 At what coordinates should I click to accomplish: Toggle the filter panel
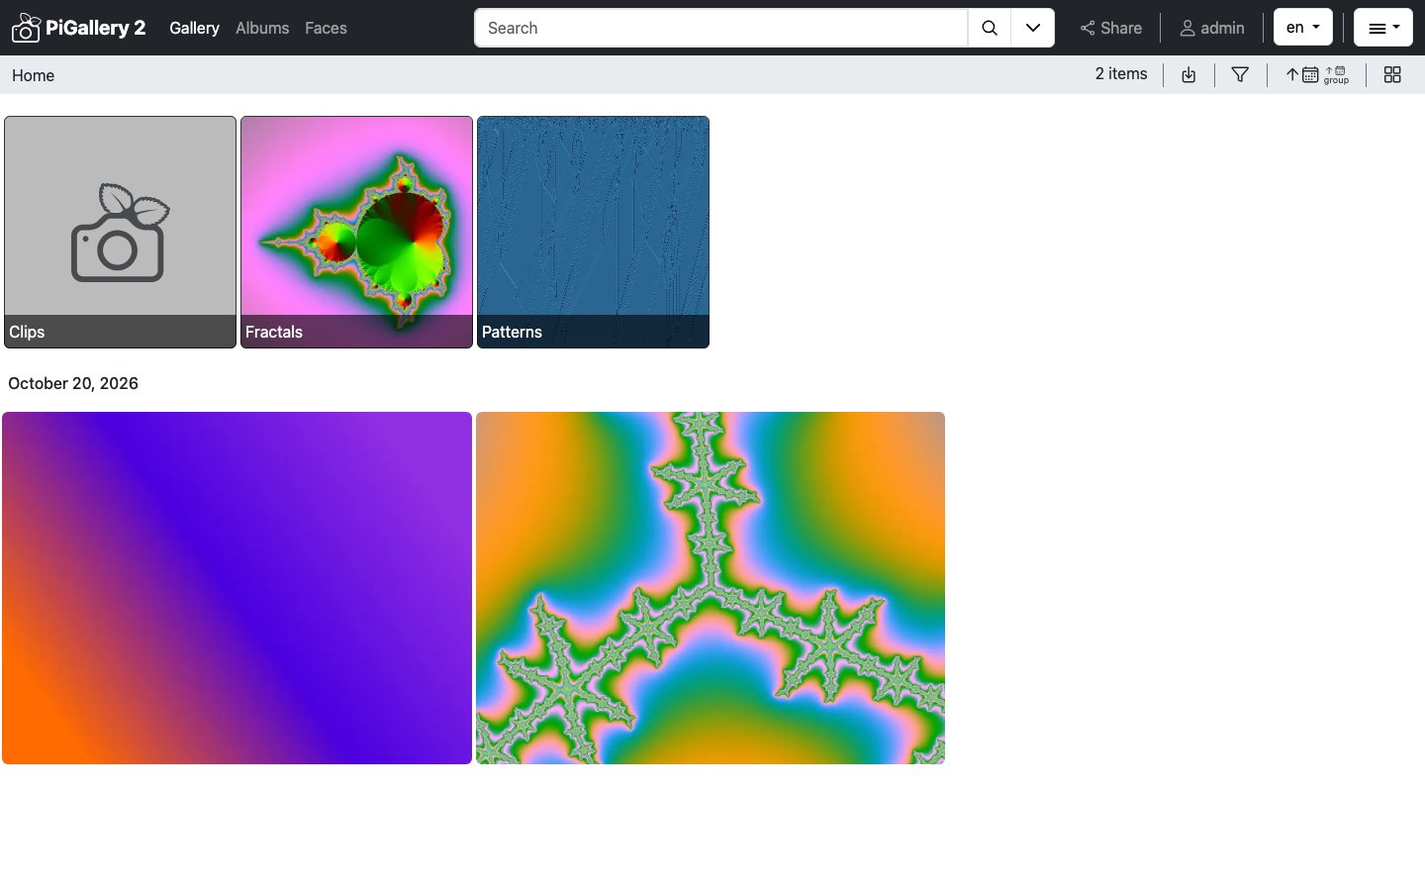click(x=1240, y=75)
